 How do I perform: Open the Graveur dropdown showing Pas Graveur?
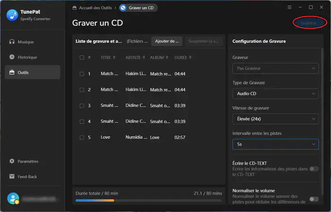[276, 68]
